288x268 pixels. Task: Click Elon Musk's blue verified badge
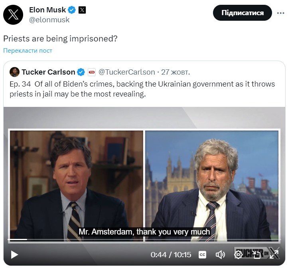[x=72, y=10]
